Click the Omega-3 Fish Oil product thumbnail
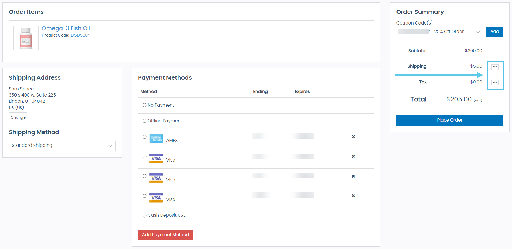The height and width of the screenshot is (249, 512). click(26, 38)
